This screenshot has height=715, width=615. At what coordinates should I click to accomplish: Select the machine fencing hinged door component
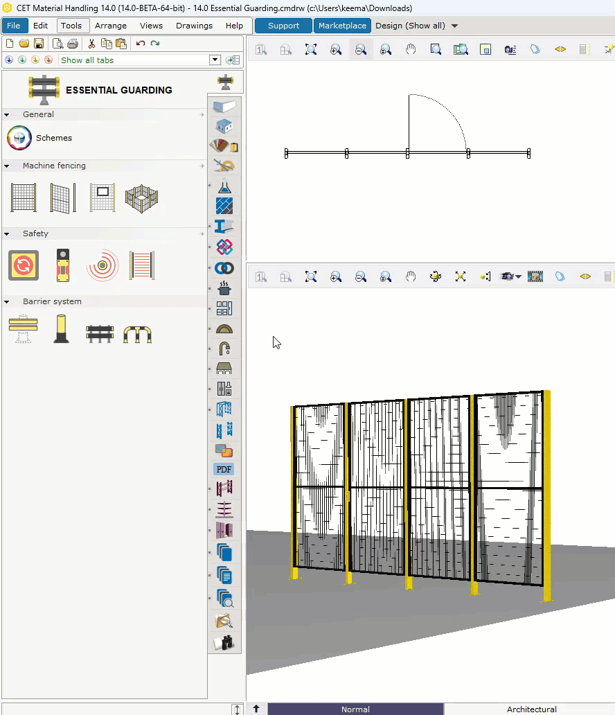click(63, 198)
